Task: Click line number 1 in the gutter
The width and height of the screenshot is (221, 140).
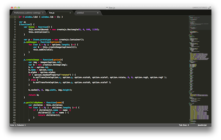Action: tap(15, 17)
